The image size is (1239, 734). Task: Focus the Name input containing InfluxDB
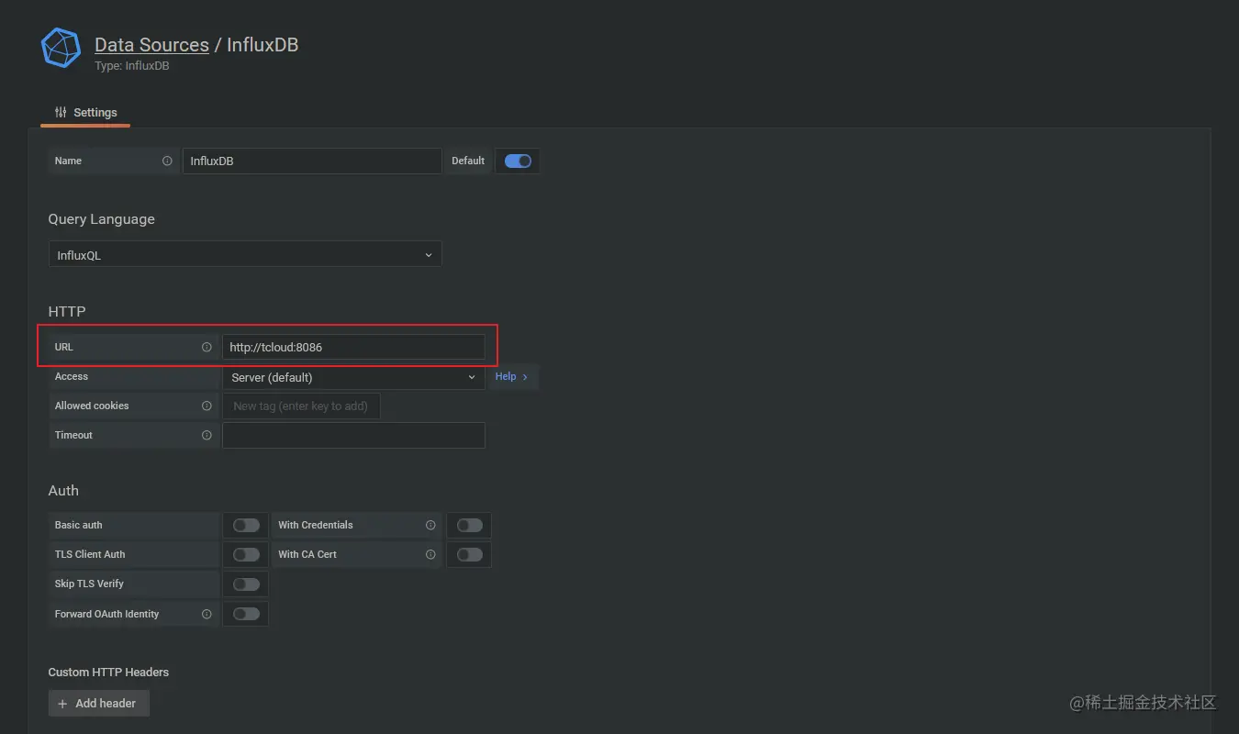[312, 161]
